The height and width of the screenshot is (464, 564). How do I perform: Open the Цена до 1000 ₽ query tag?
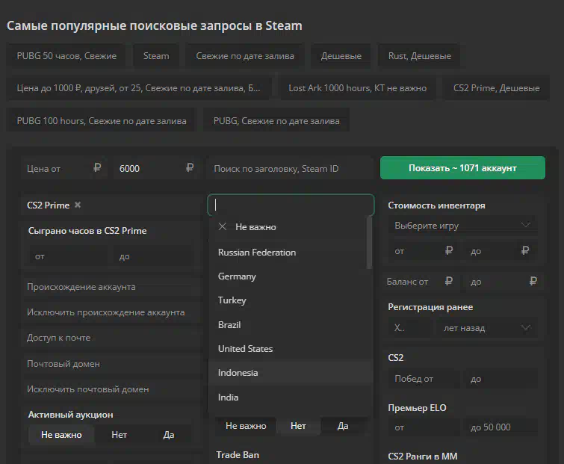tap(138, 88)
